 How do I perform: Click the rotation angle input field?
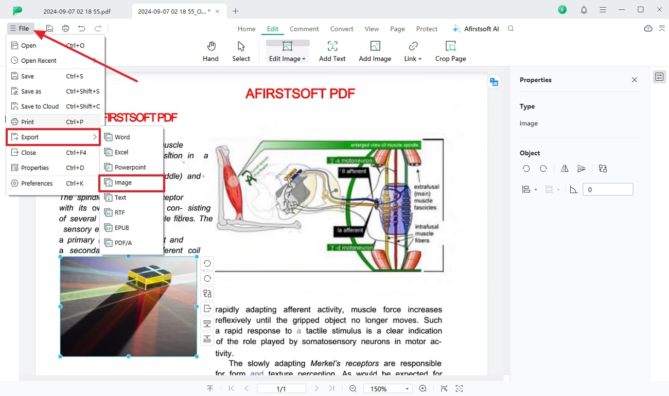[608, 190]
